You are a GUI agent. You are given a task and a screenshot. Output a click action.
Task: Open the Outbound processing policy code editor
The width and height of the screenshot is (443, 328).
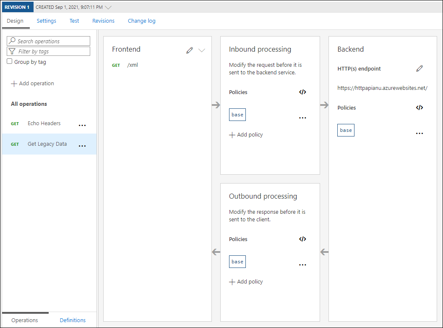(x=302, y=239)
